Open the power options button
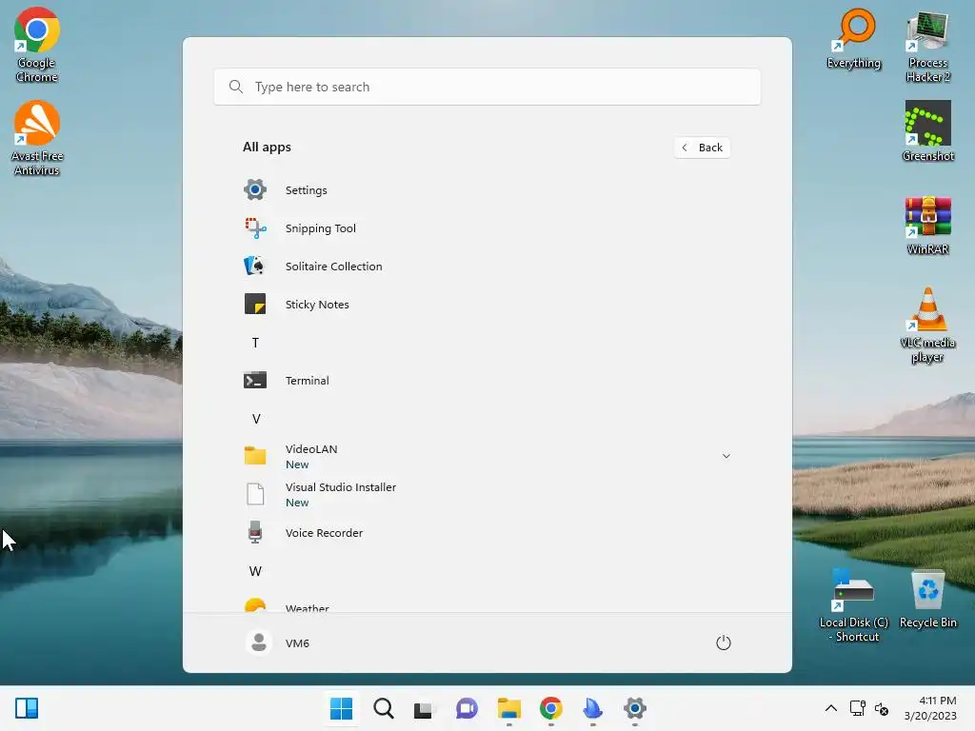The height and width of the screenshot is (731, 975). (724, 642)
